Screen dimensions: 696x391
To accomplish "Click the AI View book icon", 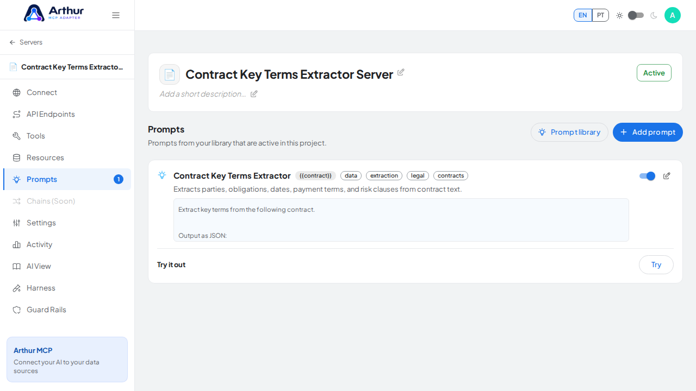I will 16,266.
